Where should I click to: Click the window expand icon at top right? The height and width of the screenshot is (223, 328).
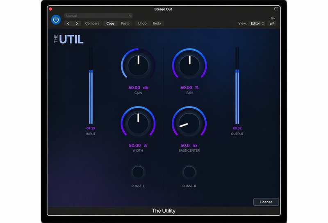pos(276,9)
